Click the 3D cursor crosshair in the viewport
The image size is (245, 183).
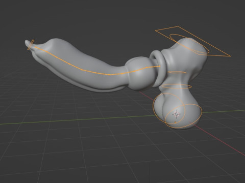click(x=177, y=114)
